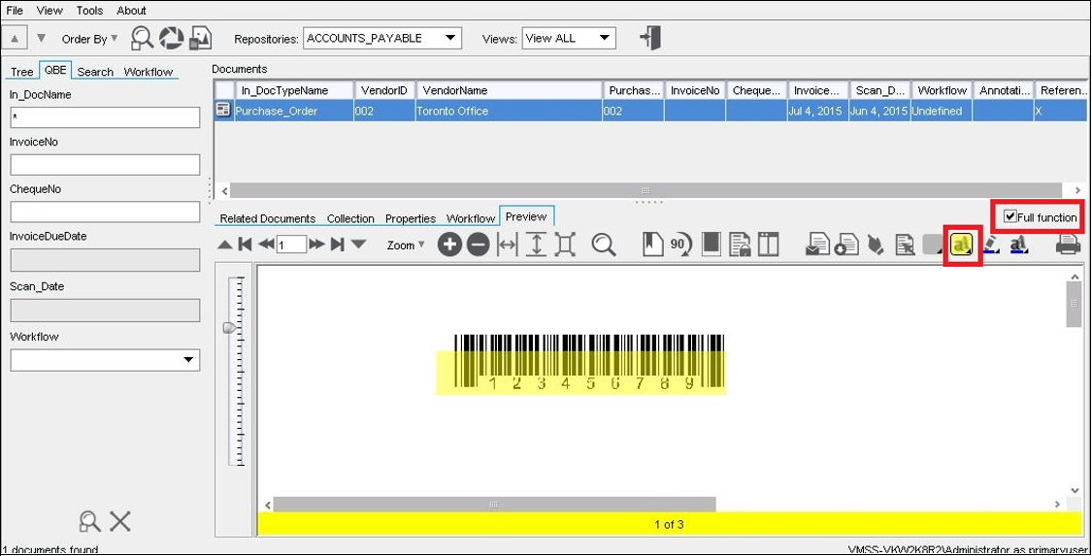Sort by the In_DocTypeName column header
This screenshot has width=1092, height=556.
294,90
